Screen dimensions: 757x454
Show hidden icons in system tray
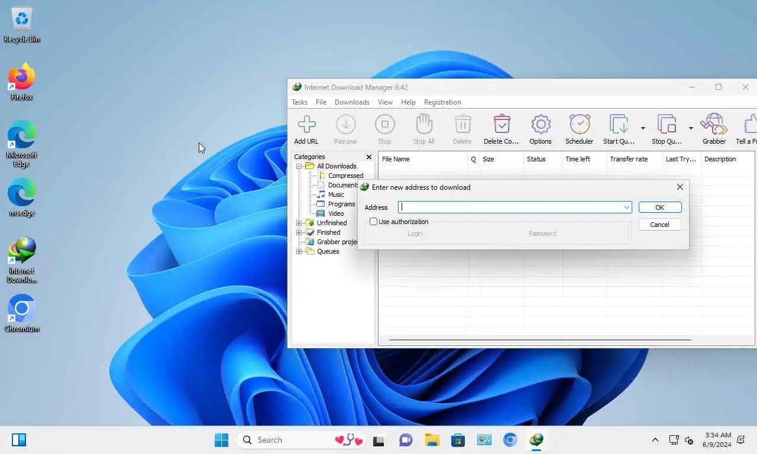tap(655, 440)
